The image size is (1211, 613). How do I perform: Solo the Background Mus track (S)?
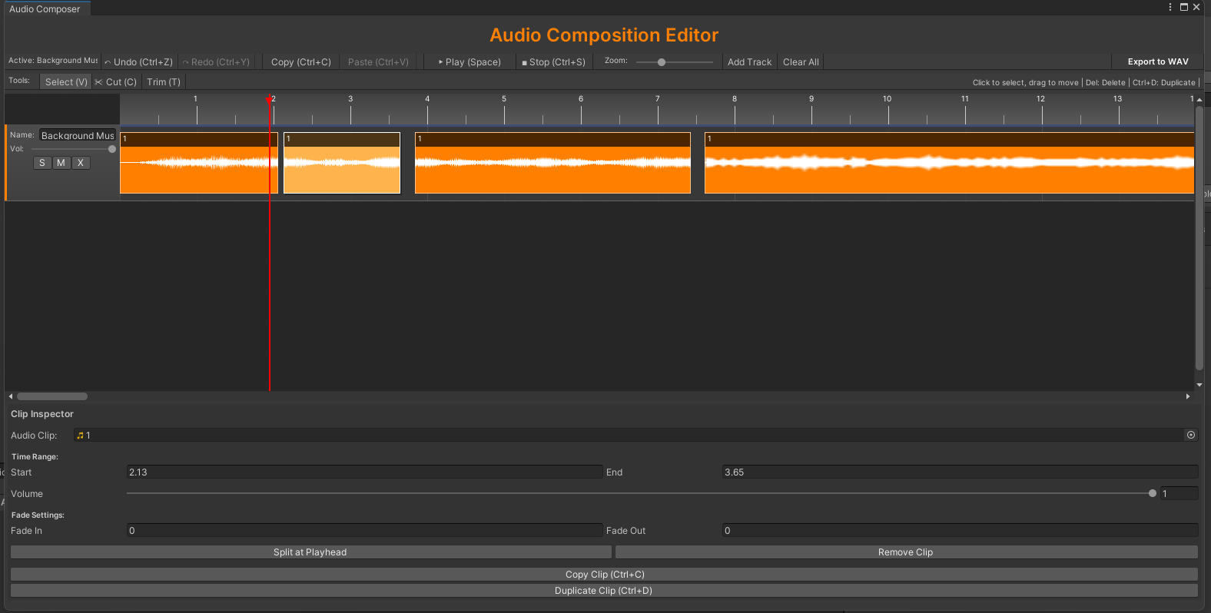(x=42, y=163)
